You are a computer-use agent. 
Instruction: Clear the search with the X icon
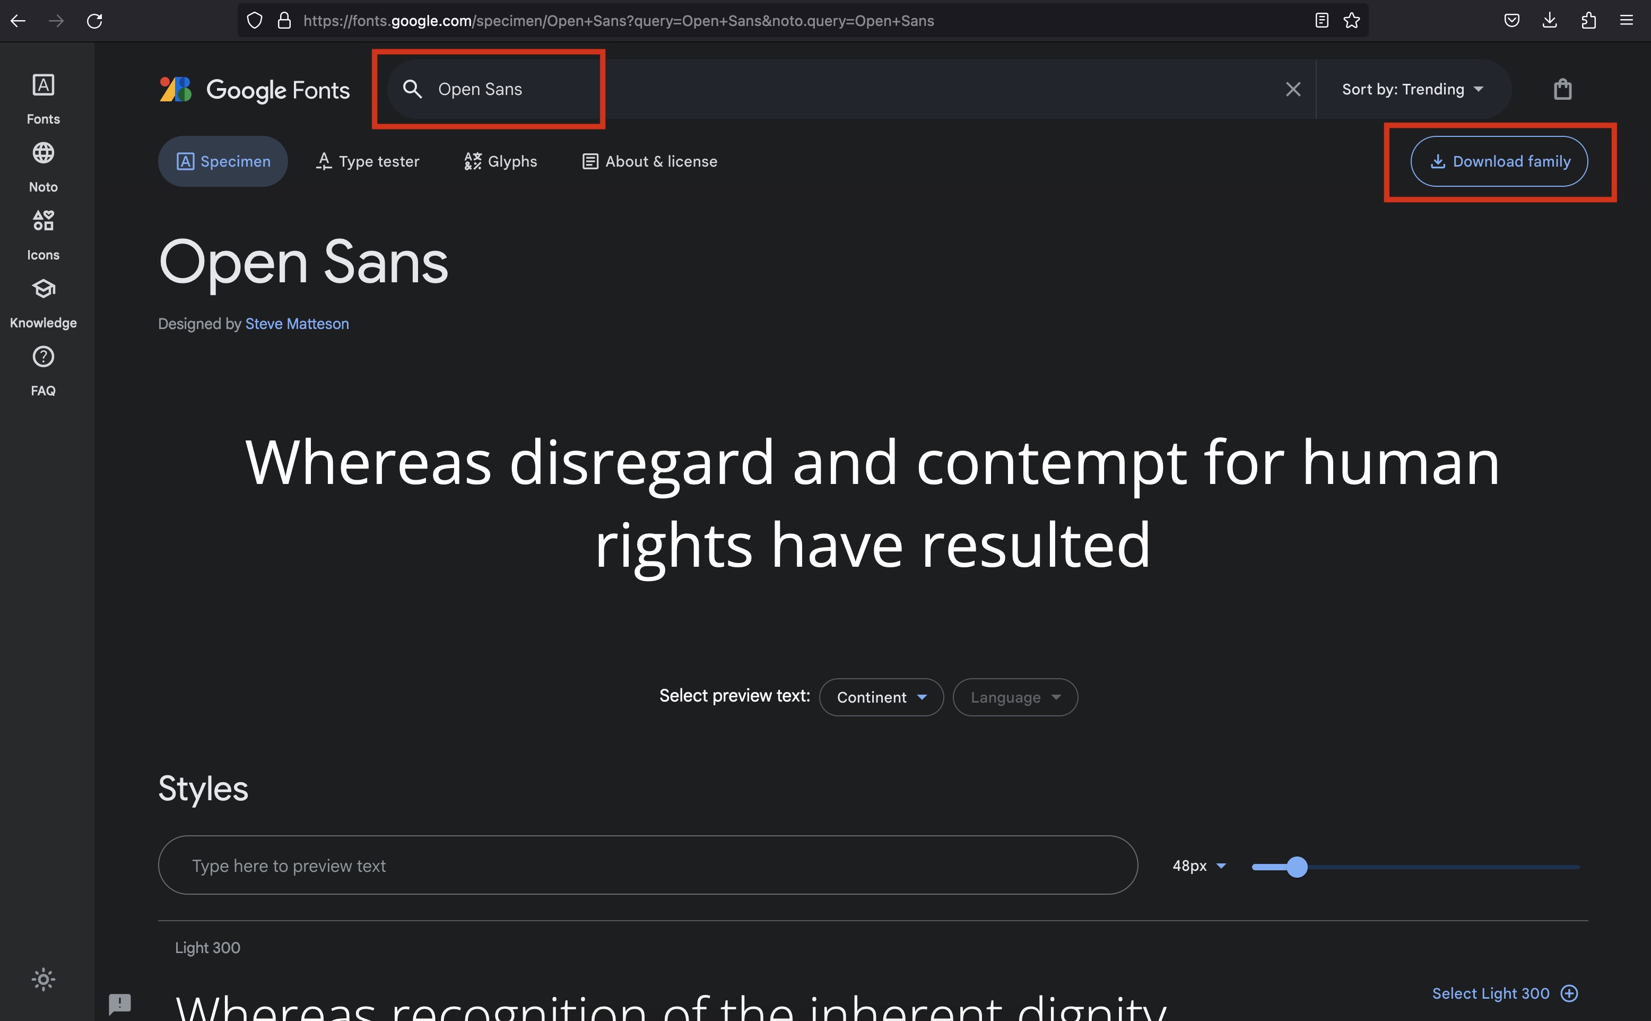[x=1292, y=89]
